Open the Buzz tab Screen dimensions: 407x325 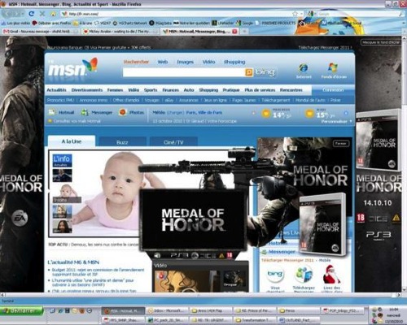122,142
